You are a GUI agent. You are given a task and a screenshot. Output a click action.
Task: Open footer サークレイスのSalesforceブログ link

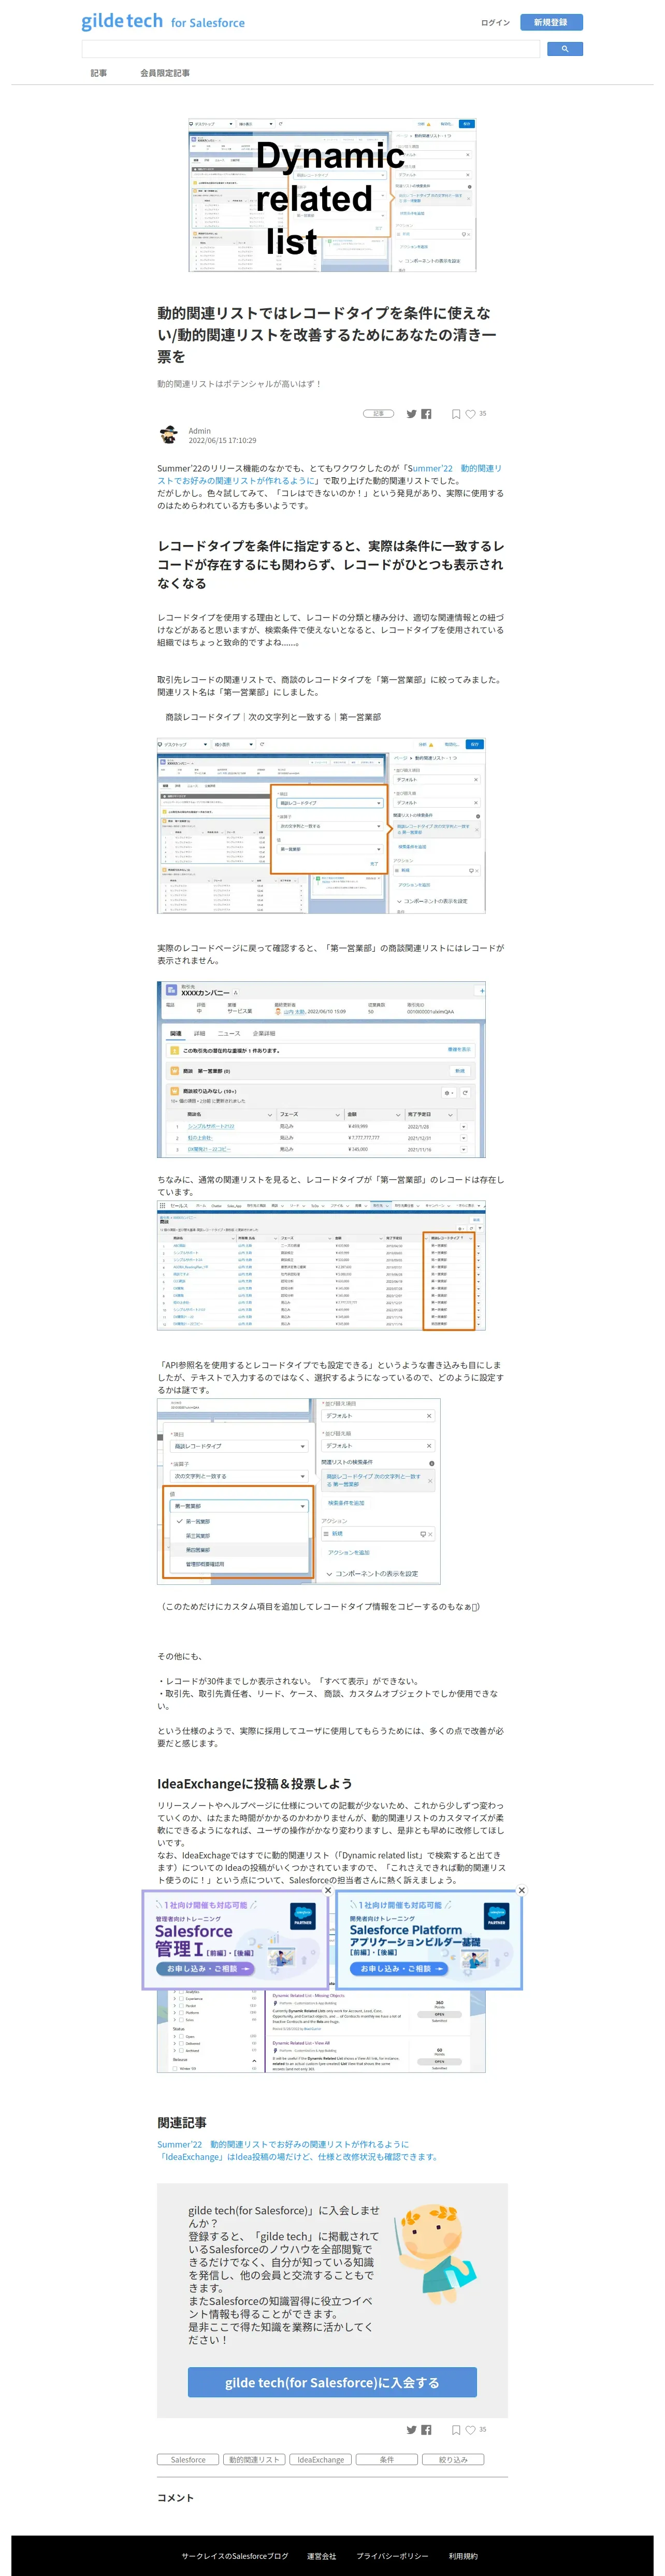(x=235, y=2556)
